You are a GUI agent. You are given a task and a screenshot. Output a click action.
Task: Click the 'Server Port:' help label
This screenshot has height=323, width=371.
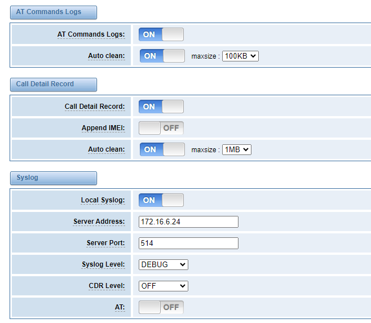point(105,243)
